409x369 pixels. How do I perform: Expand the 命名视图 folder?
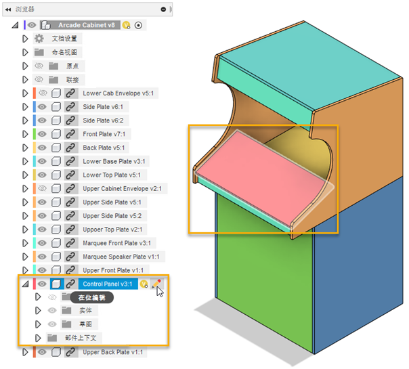[25, 52]
